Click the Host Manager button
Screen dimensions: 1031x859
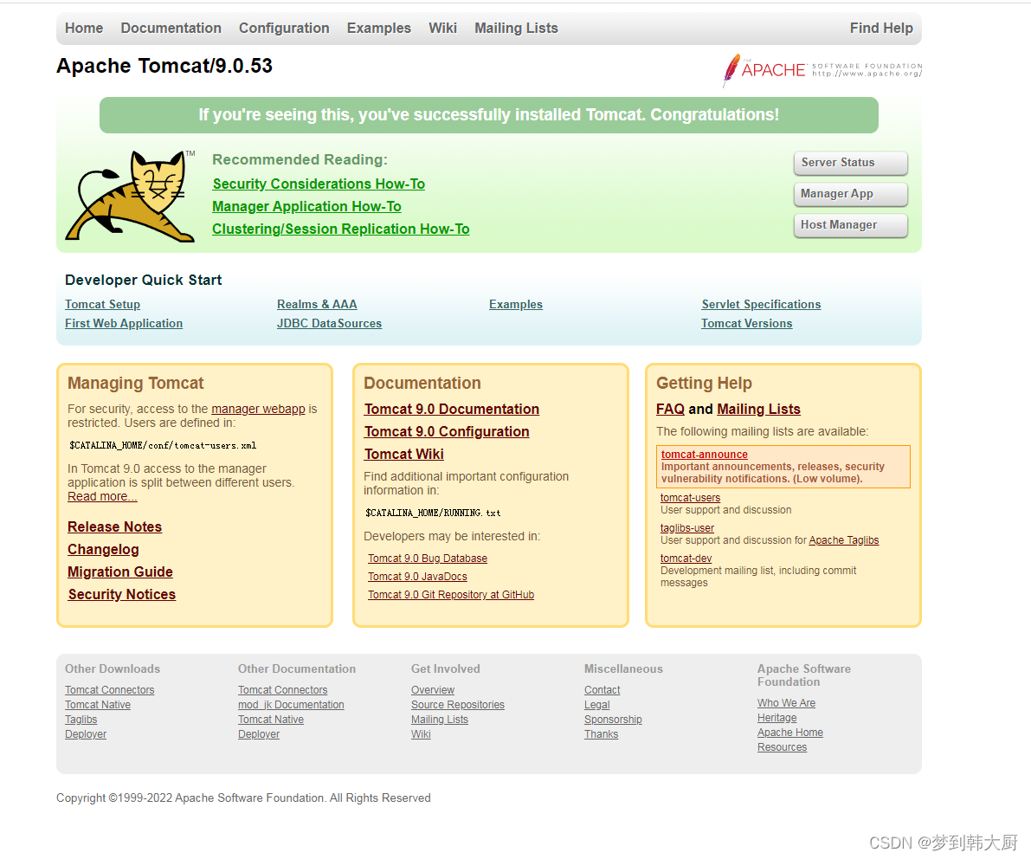tap(851, 225)
